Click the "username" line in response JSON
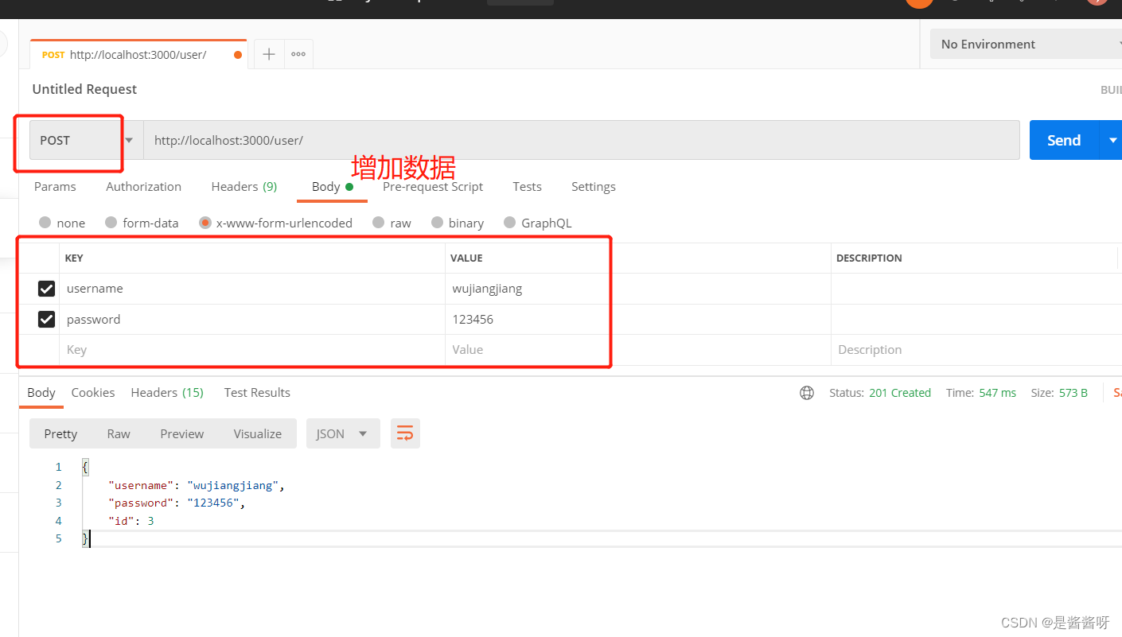The width and height of the screenshot is (1122, 637). click(x=196, y=485)
